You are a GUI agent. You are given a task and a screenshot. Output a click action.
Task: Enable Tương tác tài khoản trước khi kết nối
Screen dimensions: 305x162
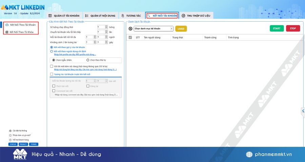(52, 74)
